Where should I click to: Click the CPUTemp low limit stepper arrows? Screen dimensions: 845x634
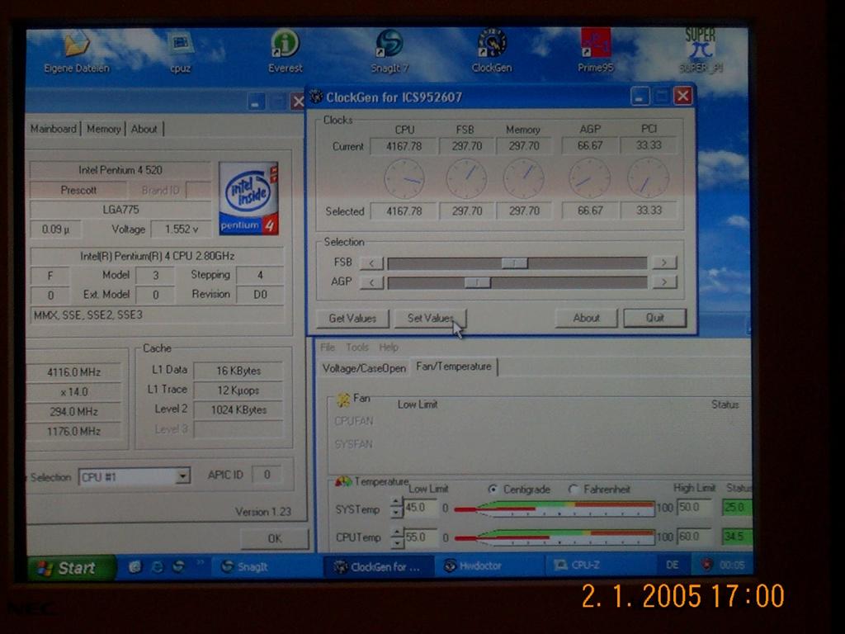coord(397,537)
